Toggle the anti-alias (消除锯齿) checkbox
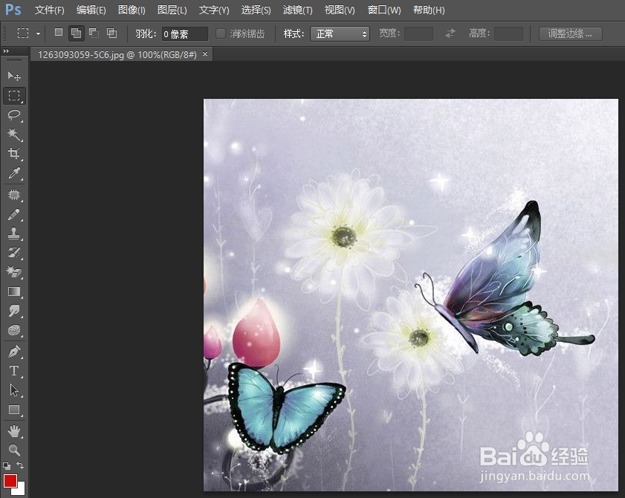 coord(221,33)
